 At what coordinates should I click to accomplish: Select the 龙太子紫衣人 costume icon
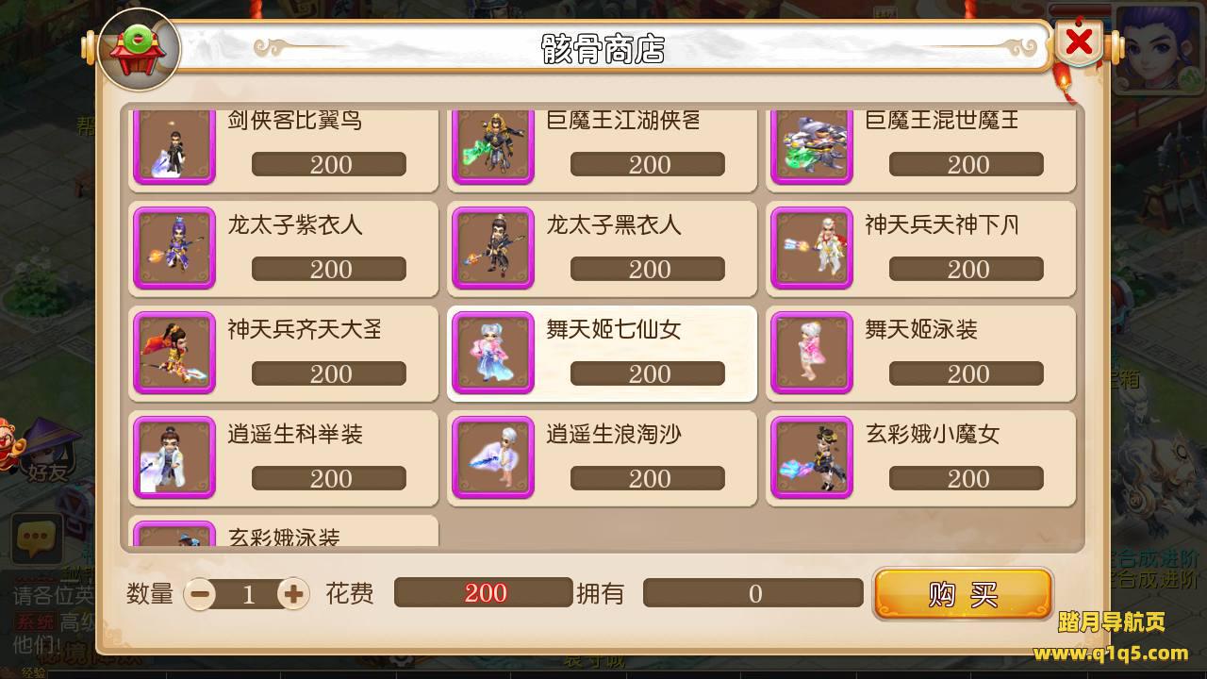click(174, 249)
